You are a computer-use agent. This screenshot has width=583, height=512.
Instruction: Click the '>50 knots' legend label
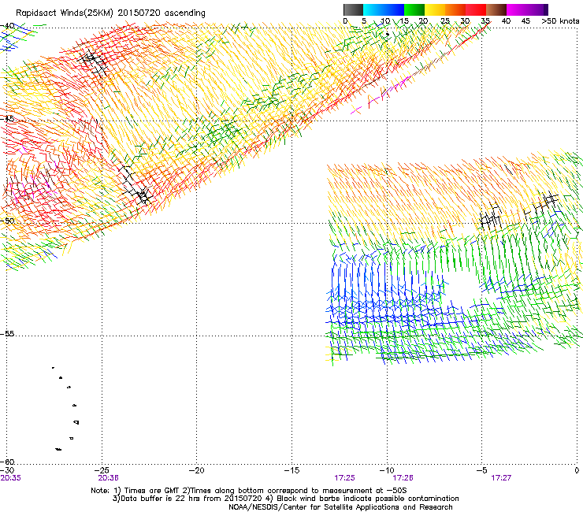click(x=560, y=20)
